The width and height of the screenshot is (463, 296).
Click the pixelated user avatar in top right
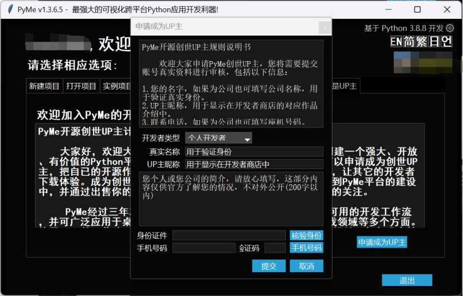[423, 62]
